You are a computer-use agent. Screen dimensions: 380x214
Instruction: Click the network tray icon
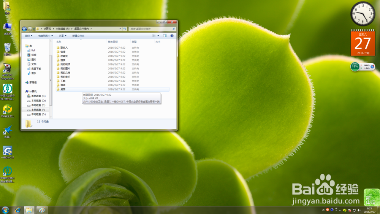pos(354,210)
